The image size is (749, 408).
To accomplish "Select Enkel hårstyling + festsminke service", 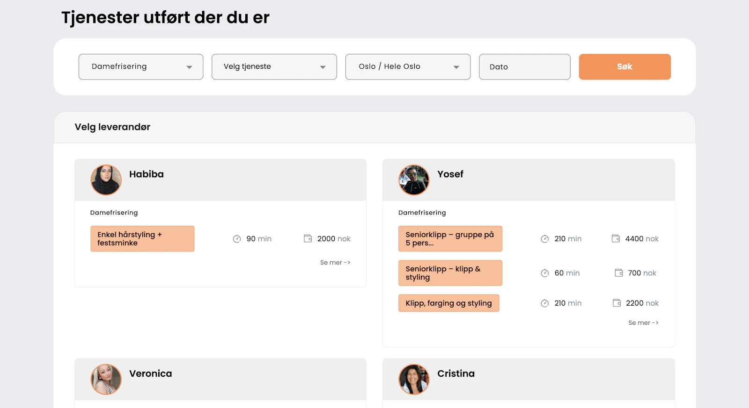I will [142, 239].
